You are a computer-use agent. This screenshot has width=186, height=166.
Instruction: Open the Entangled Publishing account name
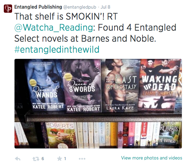point(38,7)
